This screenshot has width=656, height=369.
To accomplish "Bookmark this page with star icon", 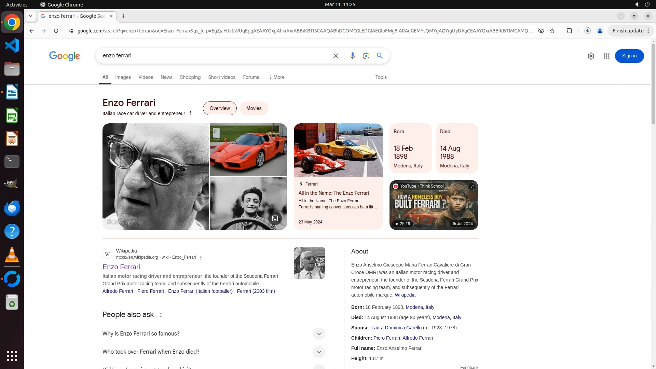I will click(x=552, y=31).
